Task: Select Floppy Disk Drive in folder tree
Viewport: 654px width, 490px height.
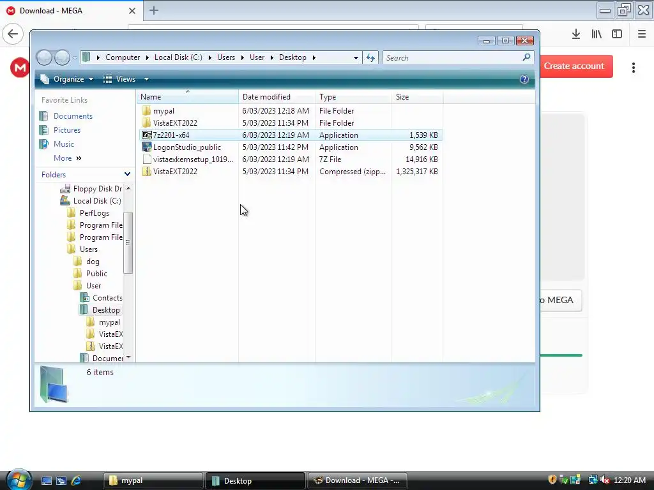Action: pos(98,189)
